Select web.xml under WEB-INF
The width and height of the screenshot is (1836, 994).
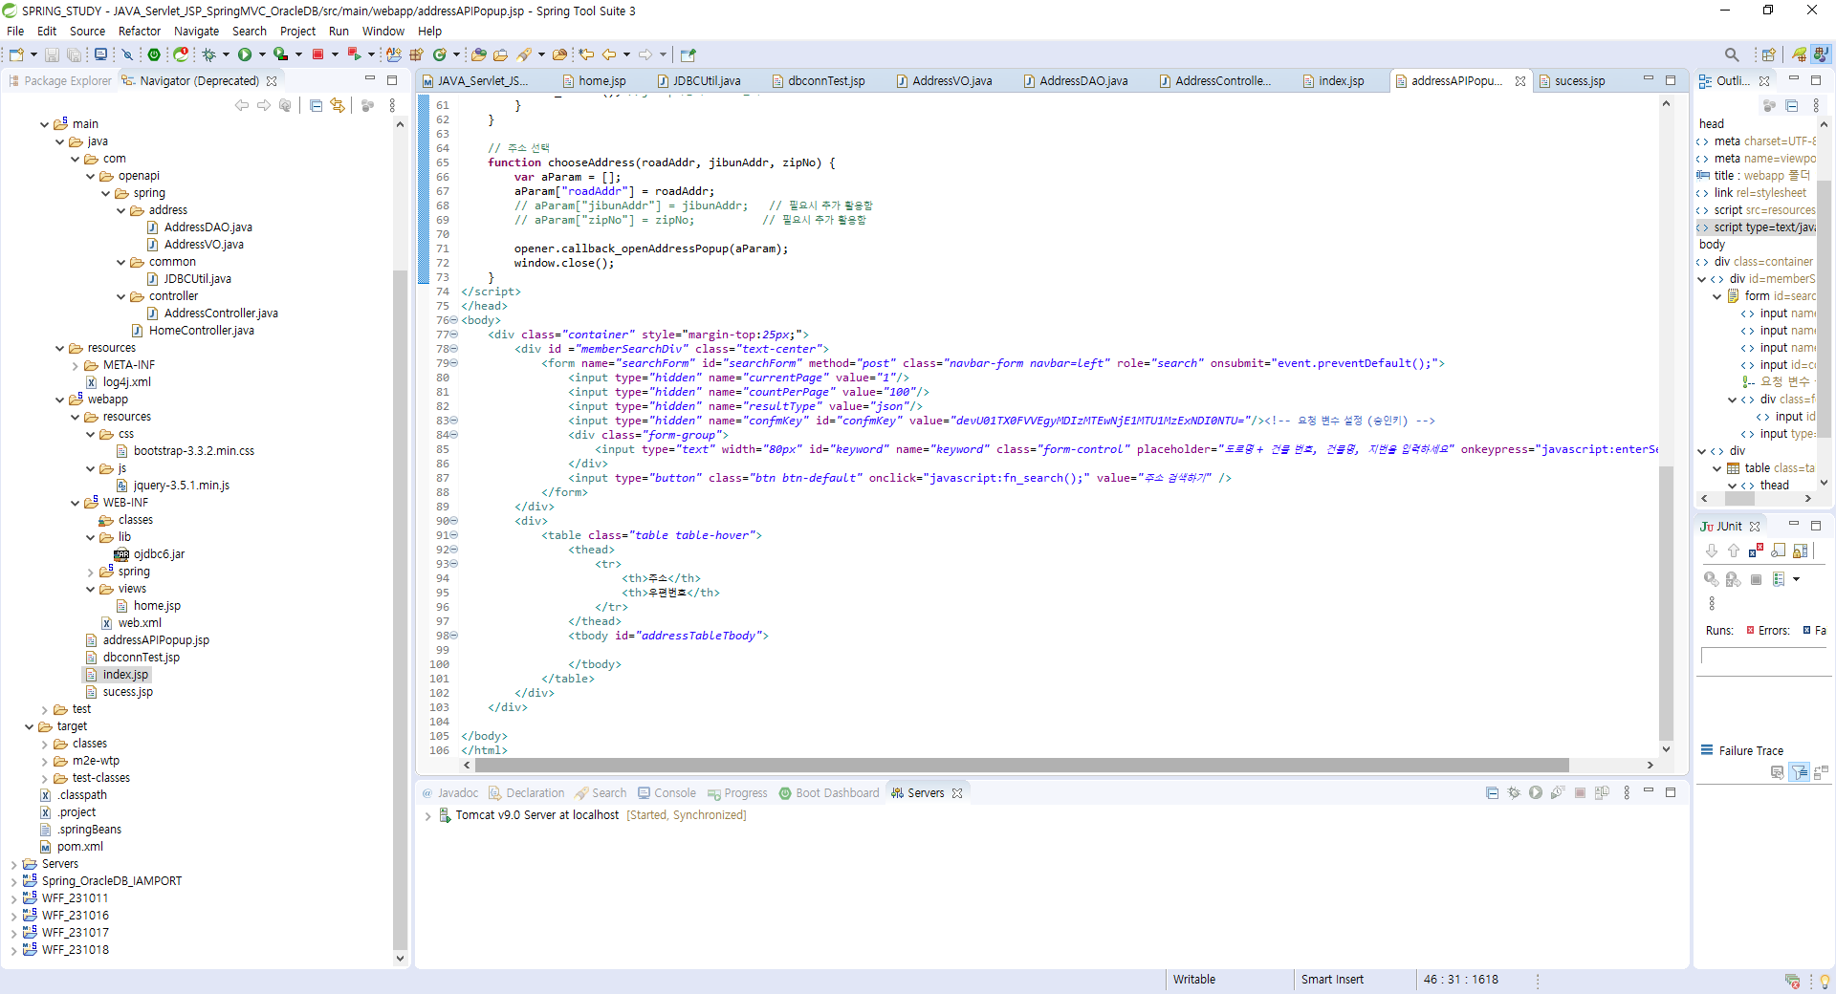[x=140, y=623]
